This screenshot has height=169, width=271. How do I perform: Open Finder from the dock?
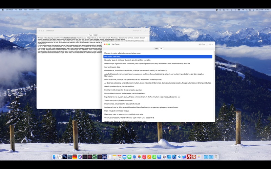coord(55,157)
